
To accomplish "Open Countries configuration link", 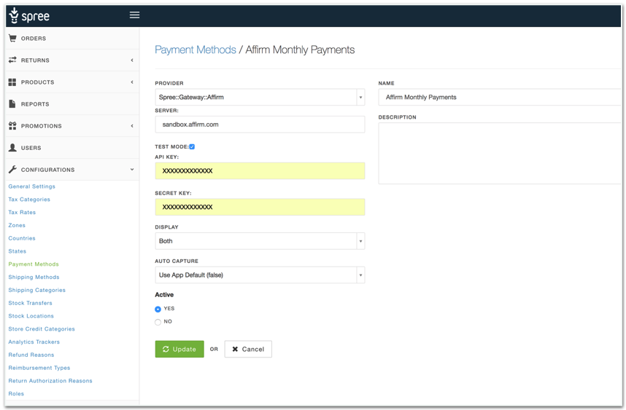I will click(22, 238).
